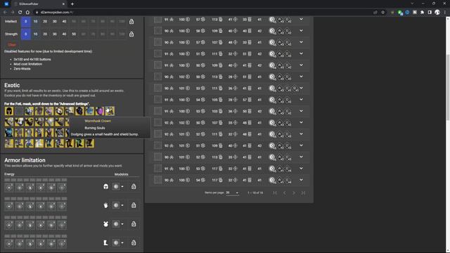450x253 pixels.
Task: Click the browser forward arrow
Action: click(x=13, y=13)
